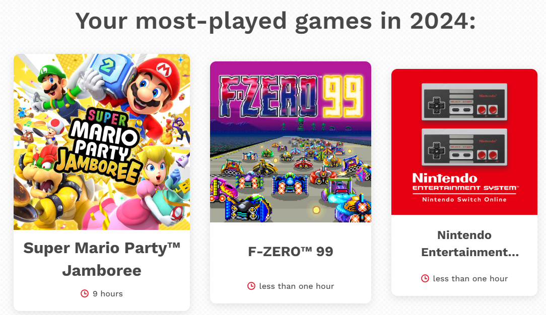This screenshot has height=315, width=546.
Task: Click the top NES controller image
Action: [464, 102]
